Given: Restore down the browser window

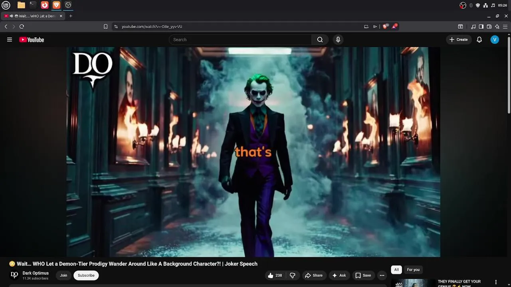Looking at the screenshot, I should [x=497, y=16].
